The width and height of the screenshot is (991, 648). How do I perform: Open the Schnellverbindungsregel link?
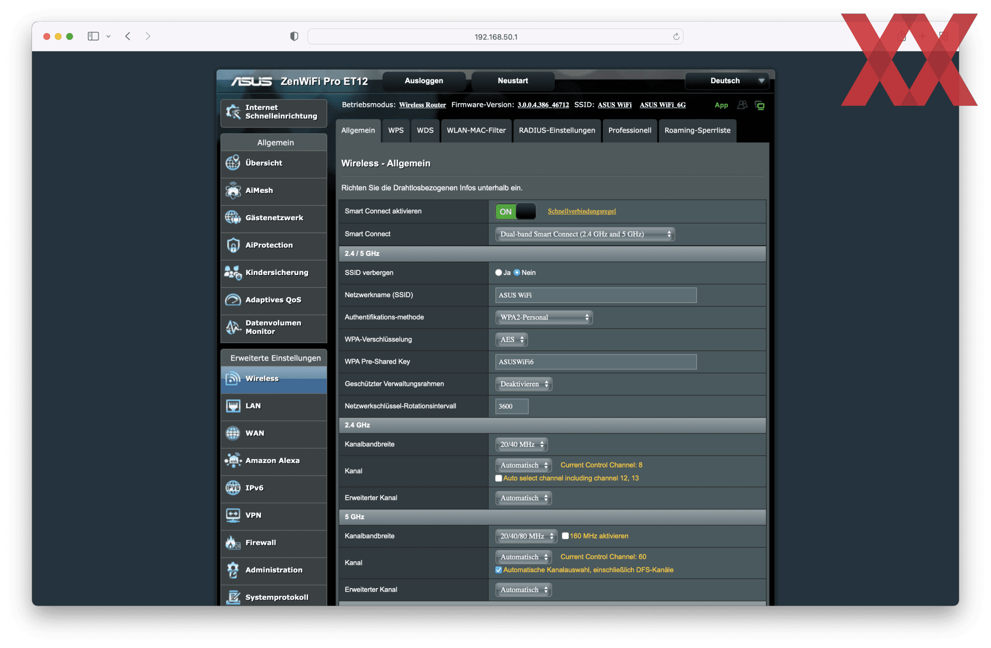click(x=582, y=212)
